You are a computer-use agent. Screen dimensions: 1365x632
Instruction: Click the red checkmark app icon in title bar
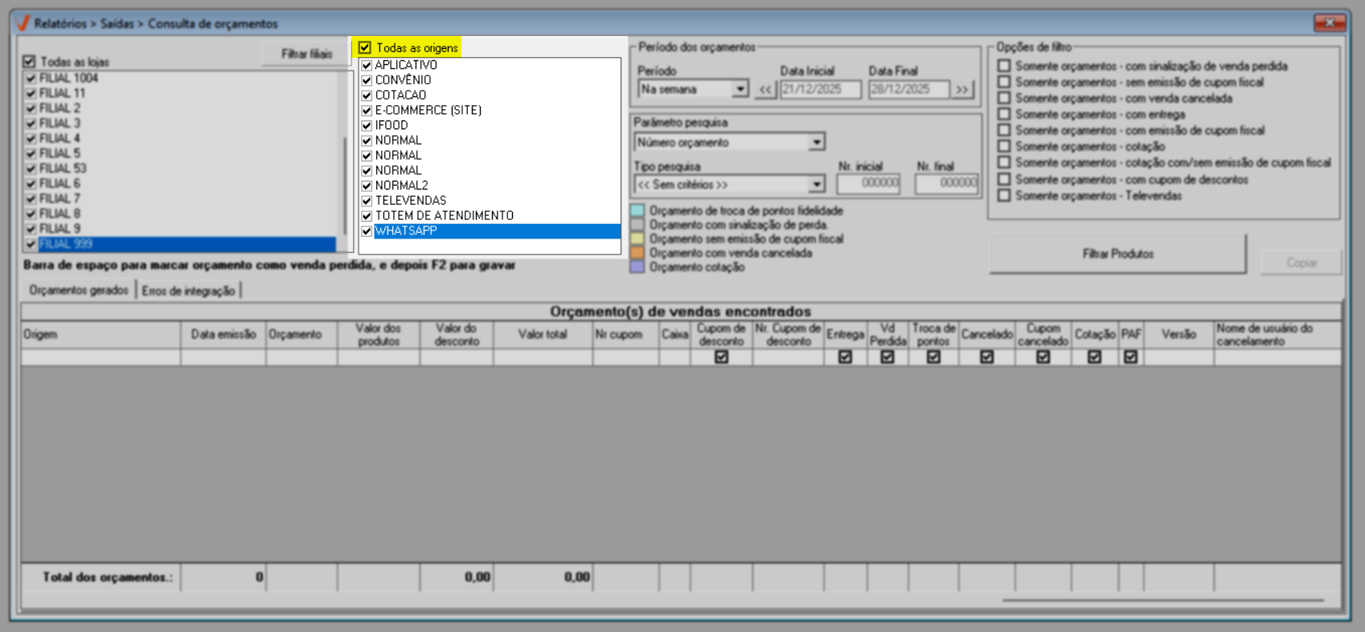click(x=23, y=23)
